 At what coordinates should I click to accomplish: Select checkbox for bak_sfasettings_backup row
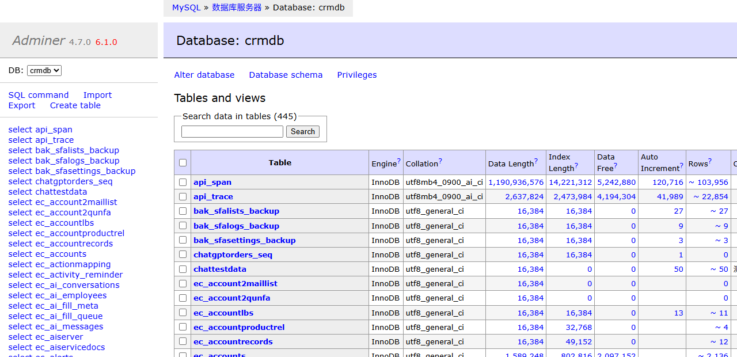pos(183,240)
